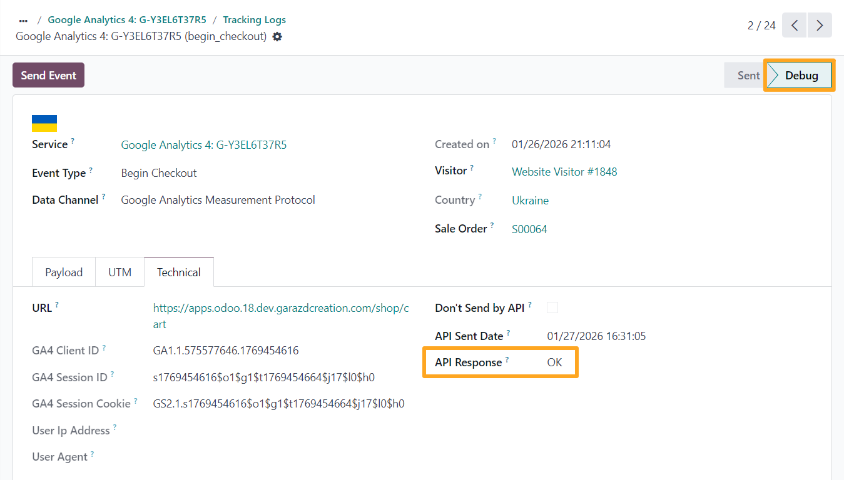Set status to Debug
The height and width of the screenshot is (480, 844).
[801, 75]
